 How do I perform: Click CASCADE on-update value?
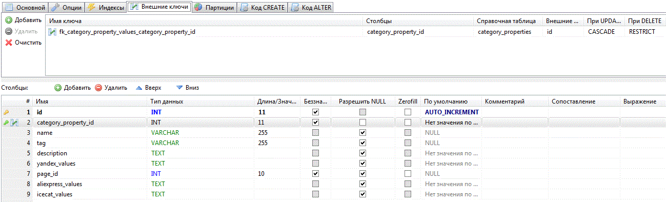coord(601,32)
